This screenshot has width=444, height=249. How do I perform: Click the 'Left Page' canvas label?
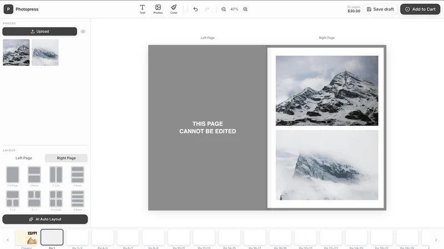tap(208, 38)
